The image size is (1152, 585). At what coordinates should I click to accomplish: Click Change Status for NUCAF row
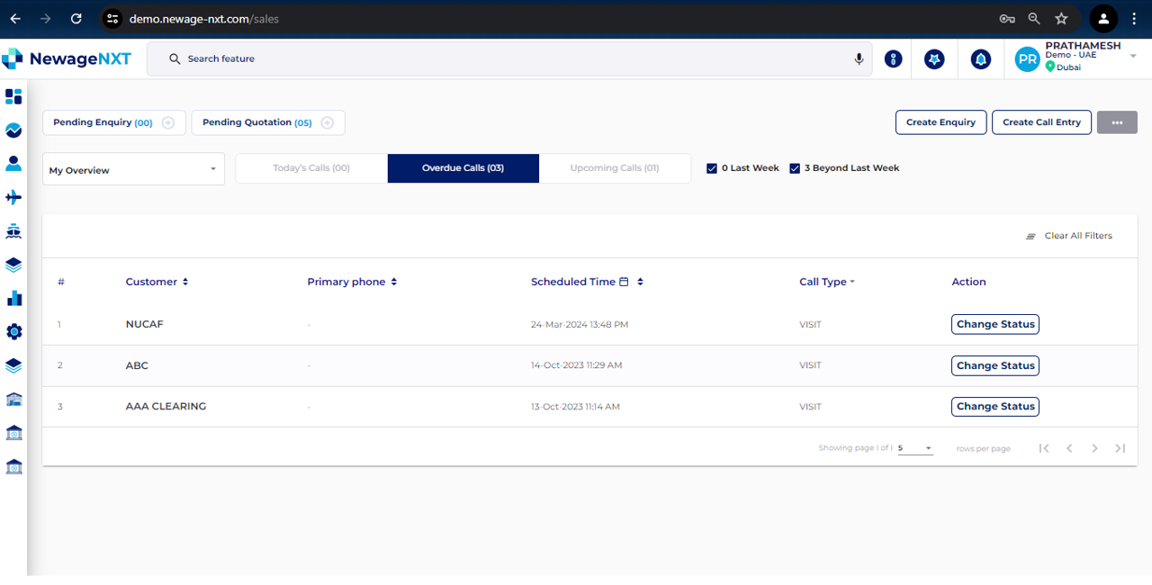(994, 324)
